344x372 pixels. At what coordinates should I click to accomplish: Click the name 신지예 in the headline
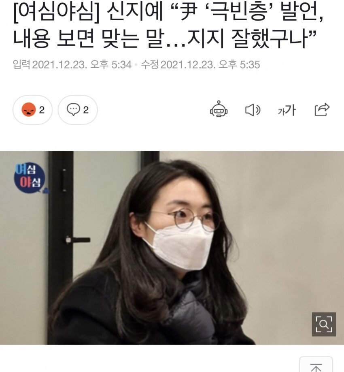coord(135,12)
